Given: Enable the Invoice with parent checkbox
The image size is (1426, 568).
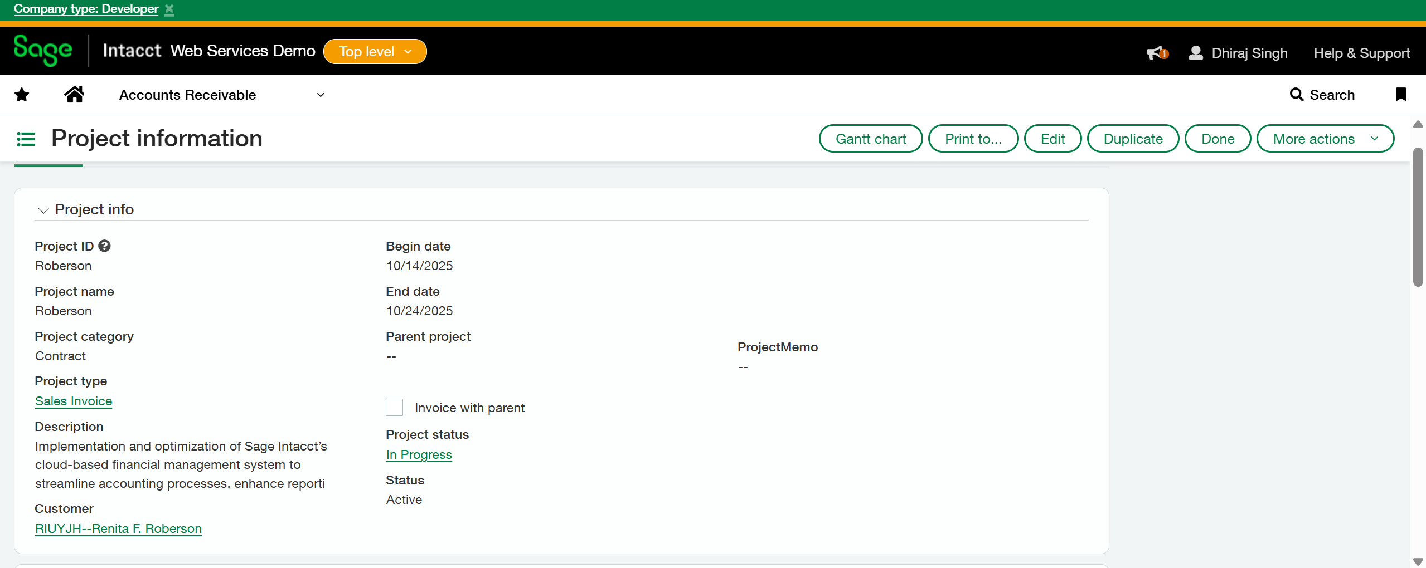Looking at the screenshot, I should [394, 408].
